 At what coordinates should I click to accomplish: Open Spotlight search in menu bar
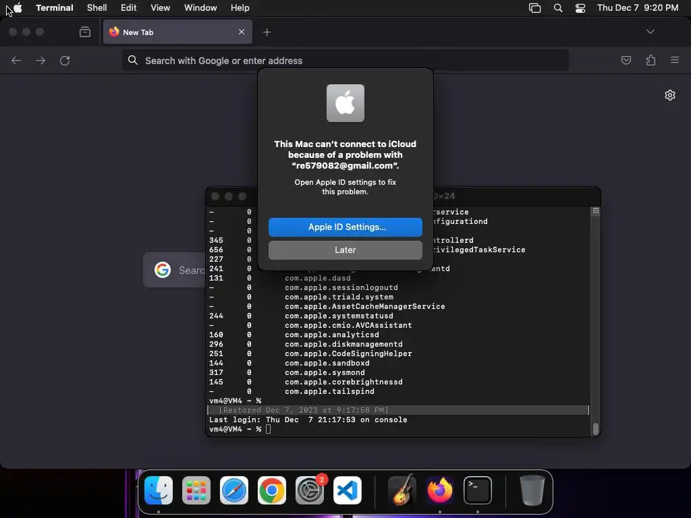coord(558,8)
